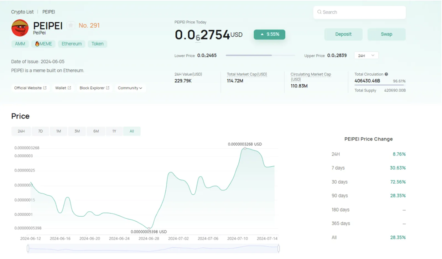Click the chart peak marker at 0.0000003268 USD

245,148
